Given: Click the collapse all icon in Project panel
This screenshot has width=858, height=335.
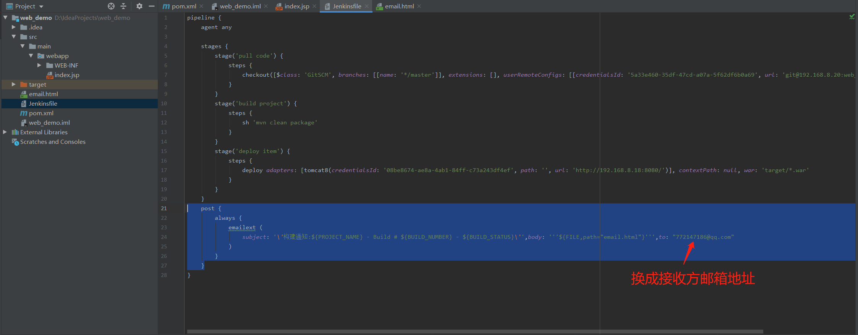Looking at the screenshot, I should coord(123,6).
